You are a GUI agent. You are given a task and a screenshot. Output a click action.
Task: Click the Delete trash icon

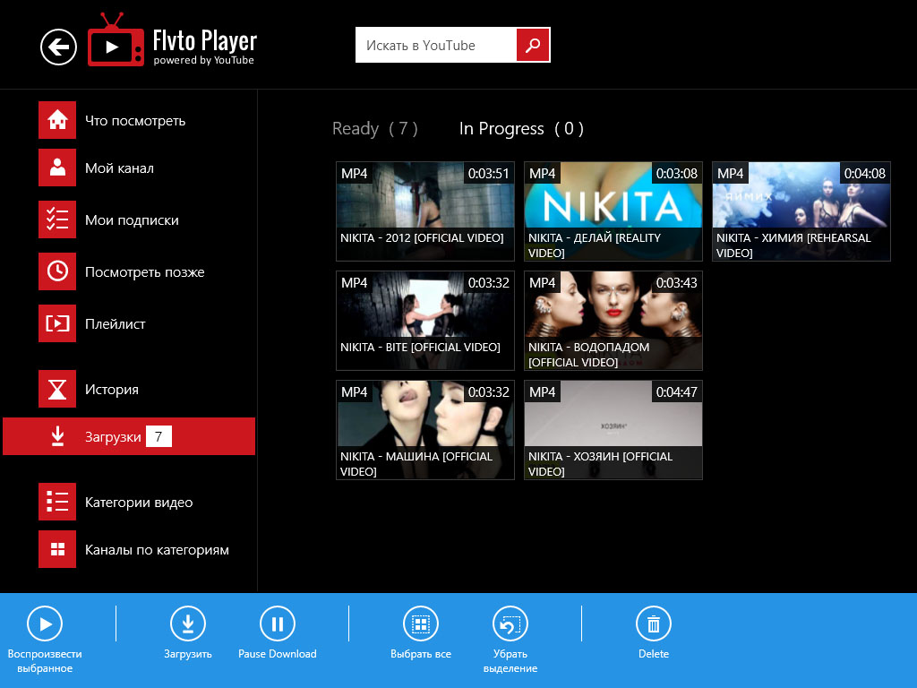tap(653, 624)
